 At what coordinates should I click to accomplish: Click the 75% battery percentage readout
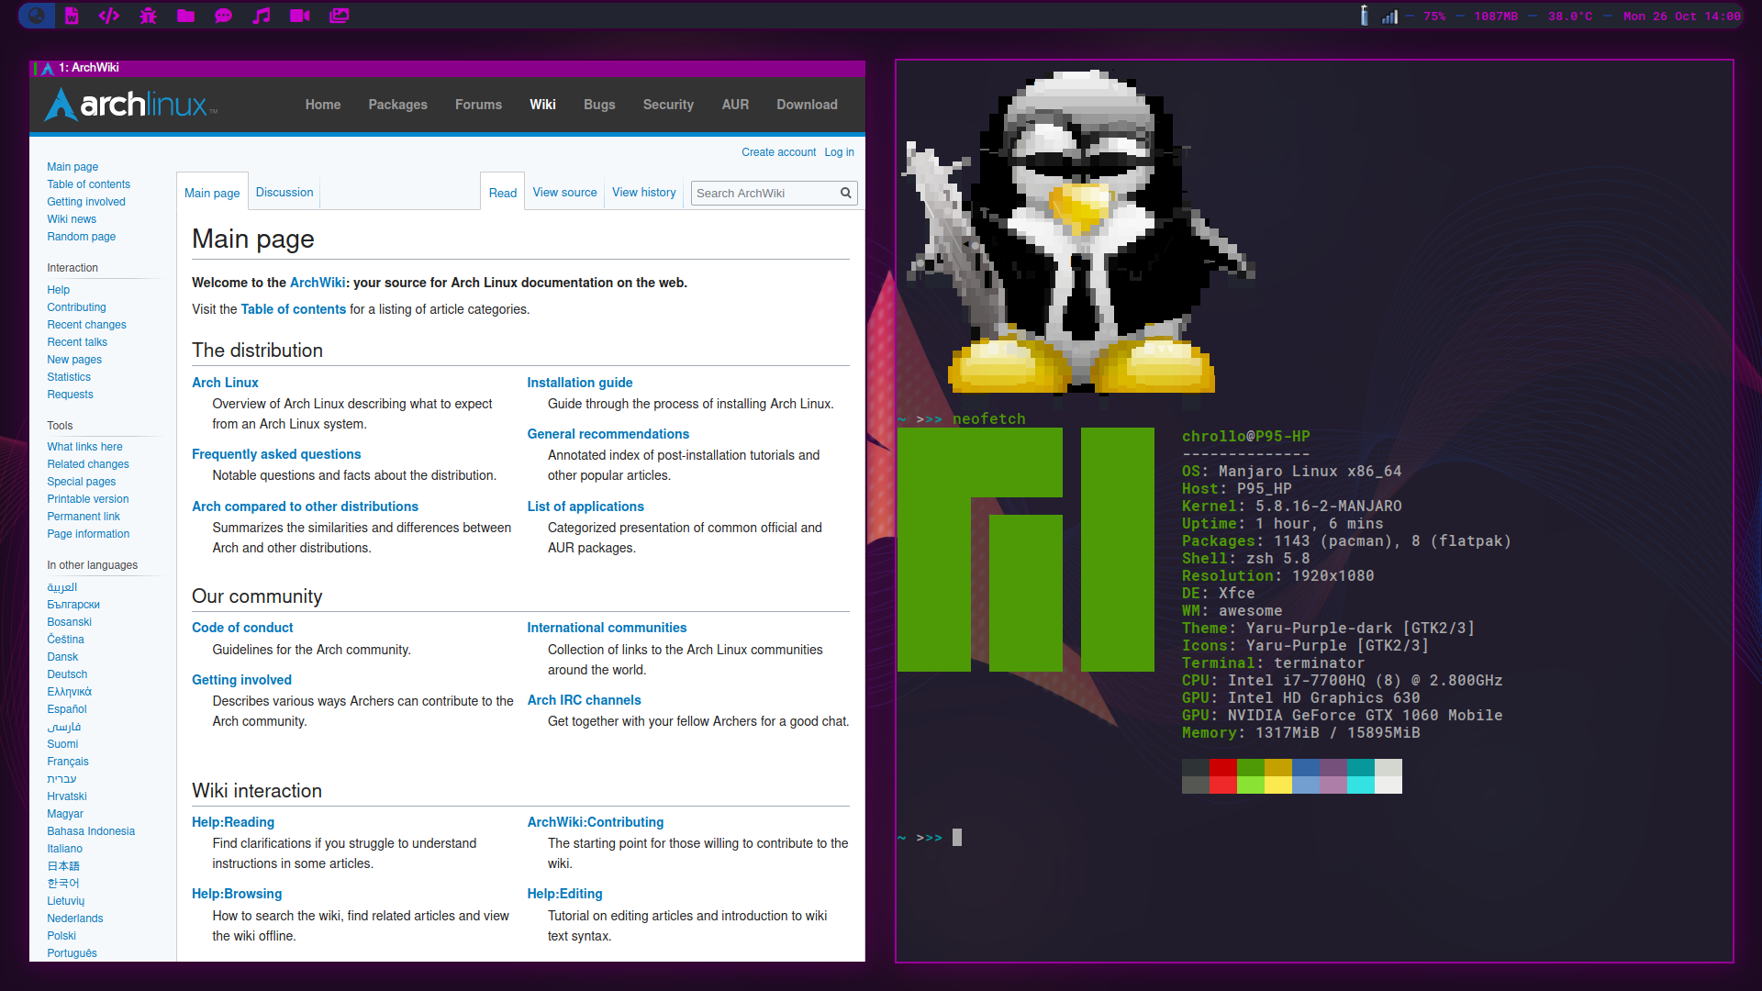coord(1434,17)
